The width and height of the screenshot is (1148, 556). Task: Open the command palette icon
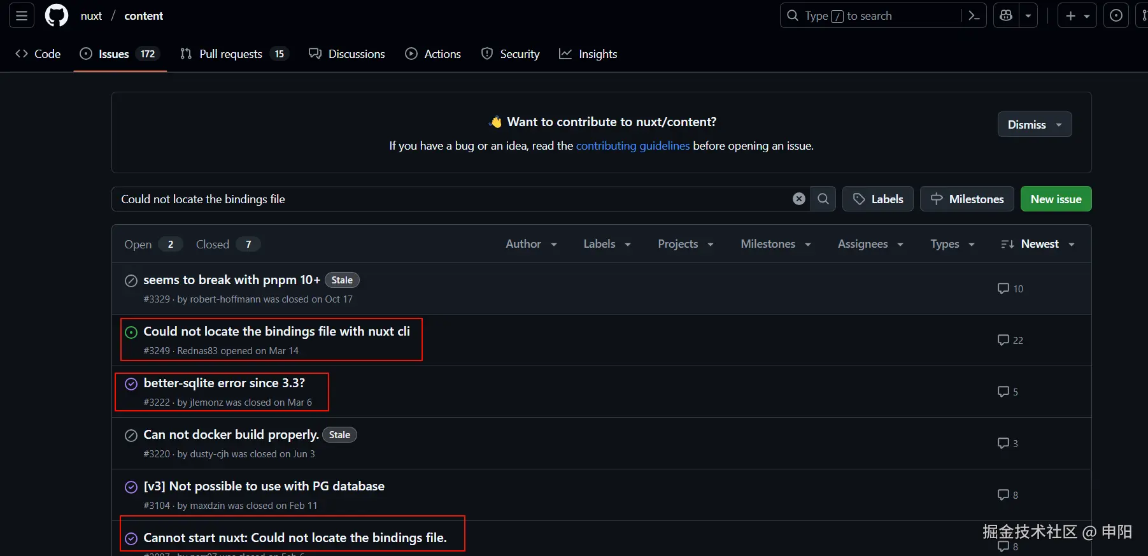point(974,16)
